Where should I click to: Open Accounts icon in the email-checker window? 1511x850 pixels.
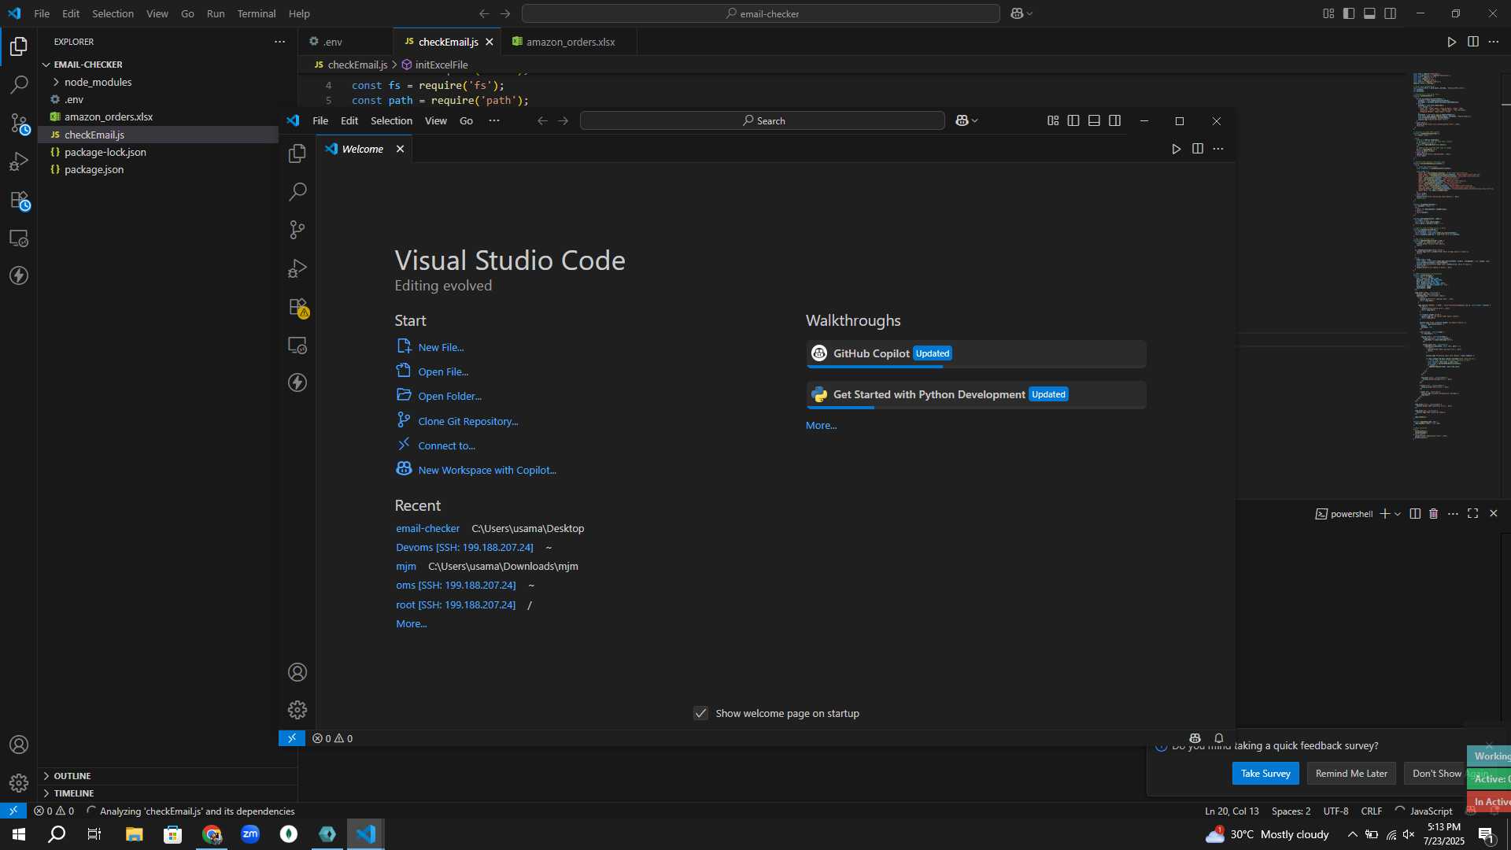tap(19, 745)
